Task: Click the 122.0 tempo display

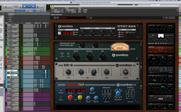Action: (67, 33)
